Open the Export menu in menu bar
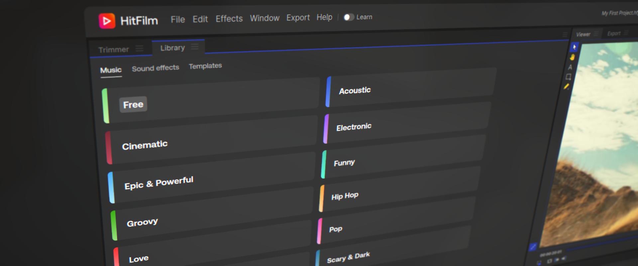The width and height of the screenshot is (638, 266). tap(298, 18)
